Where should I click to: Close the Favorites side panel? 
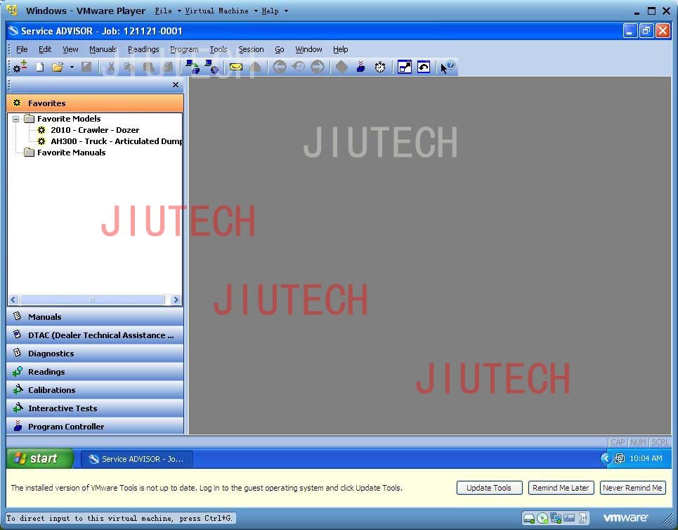(176, 85)
